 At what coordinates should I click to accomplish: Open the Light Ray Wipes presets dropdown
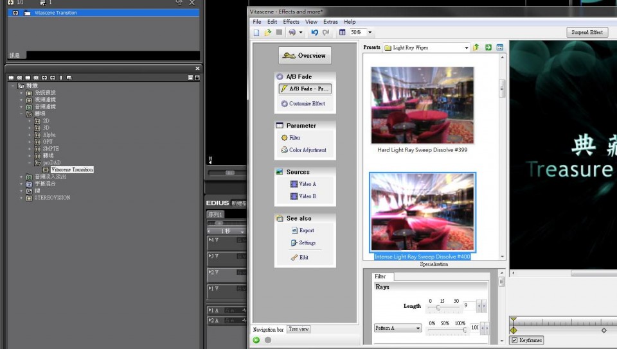[x=467, y=47]
